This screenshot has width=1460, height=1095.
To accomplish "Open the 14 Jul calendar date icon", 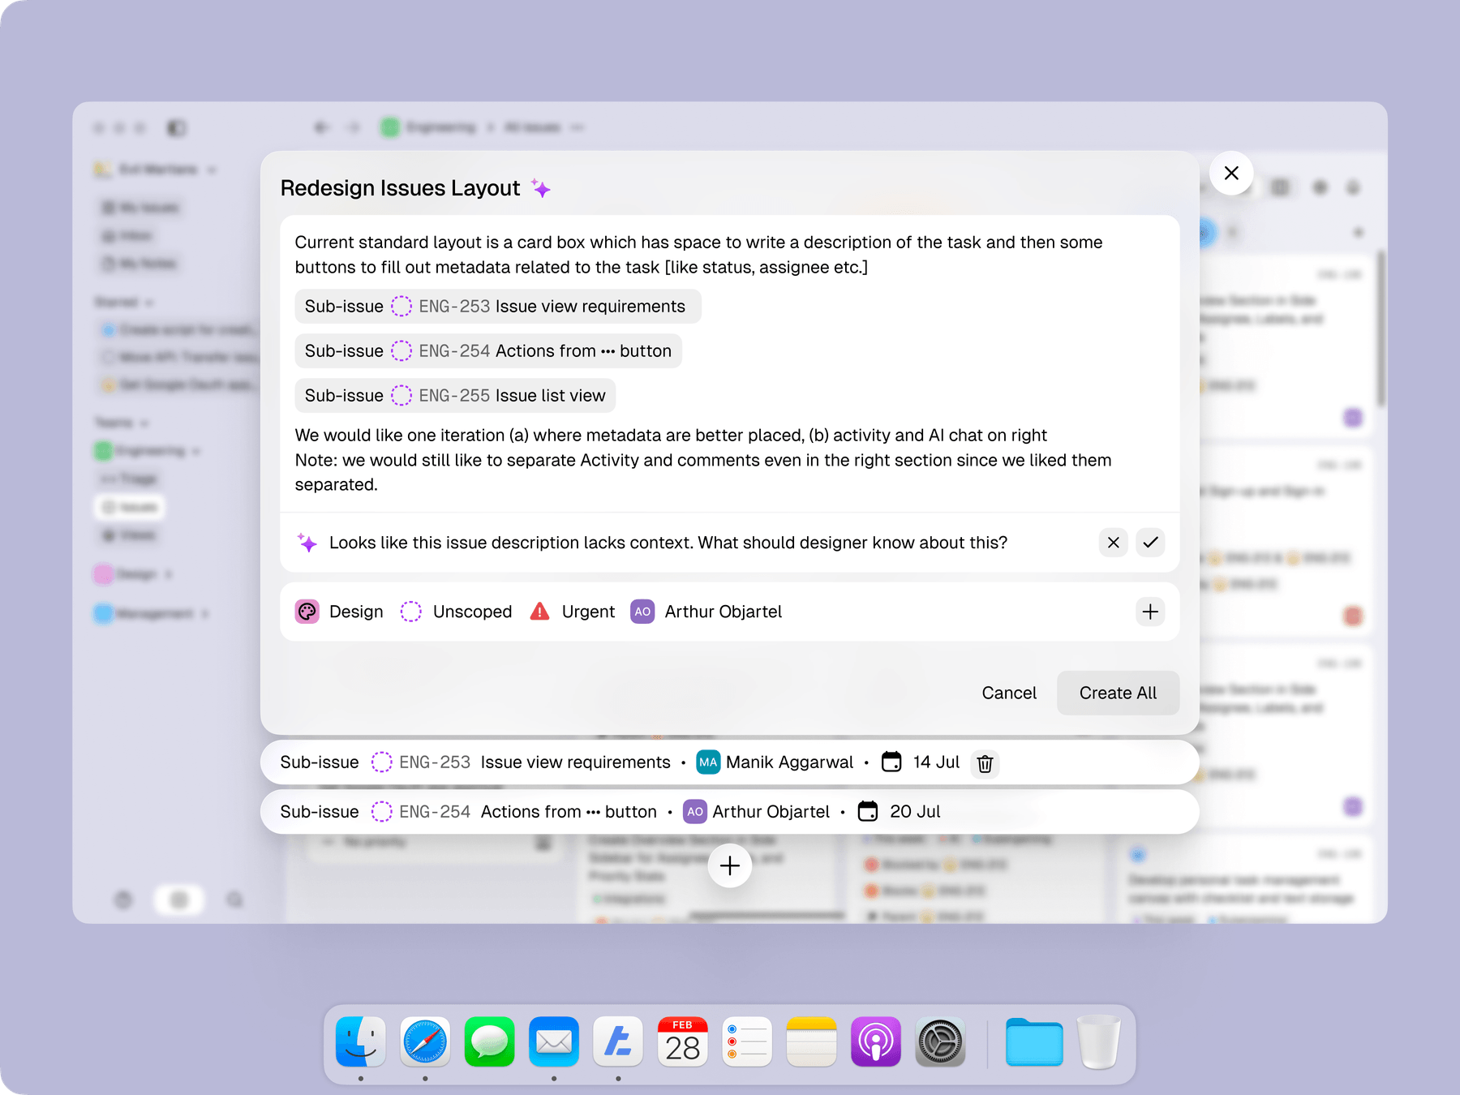I will pos(891,762).
